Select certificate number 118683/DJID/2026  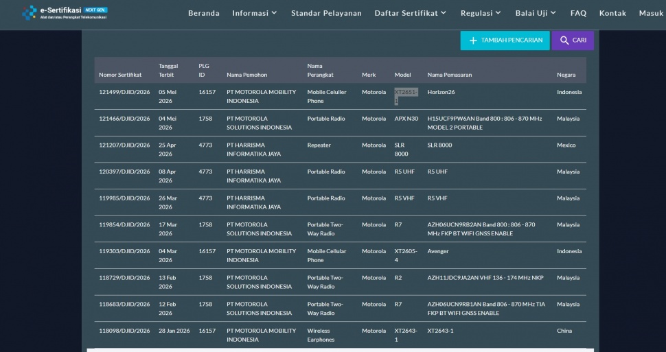tap(124, 305)
